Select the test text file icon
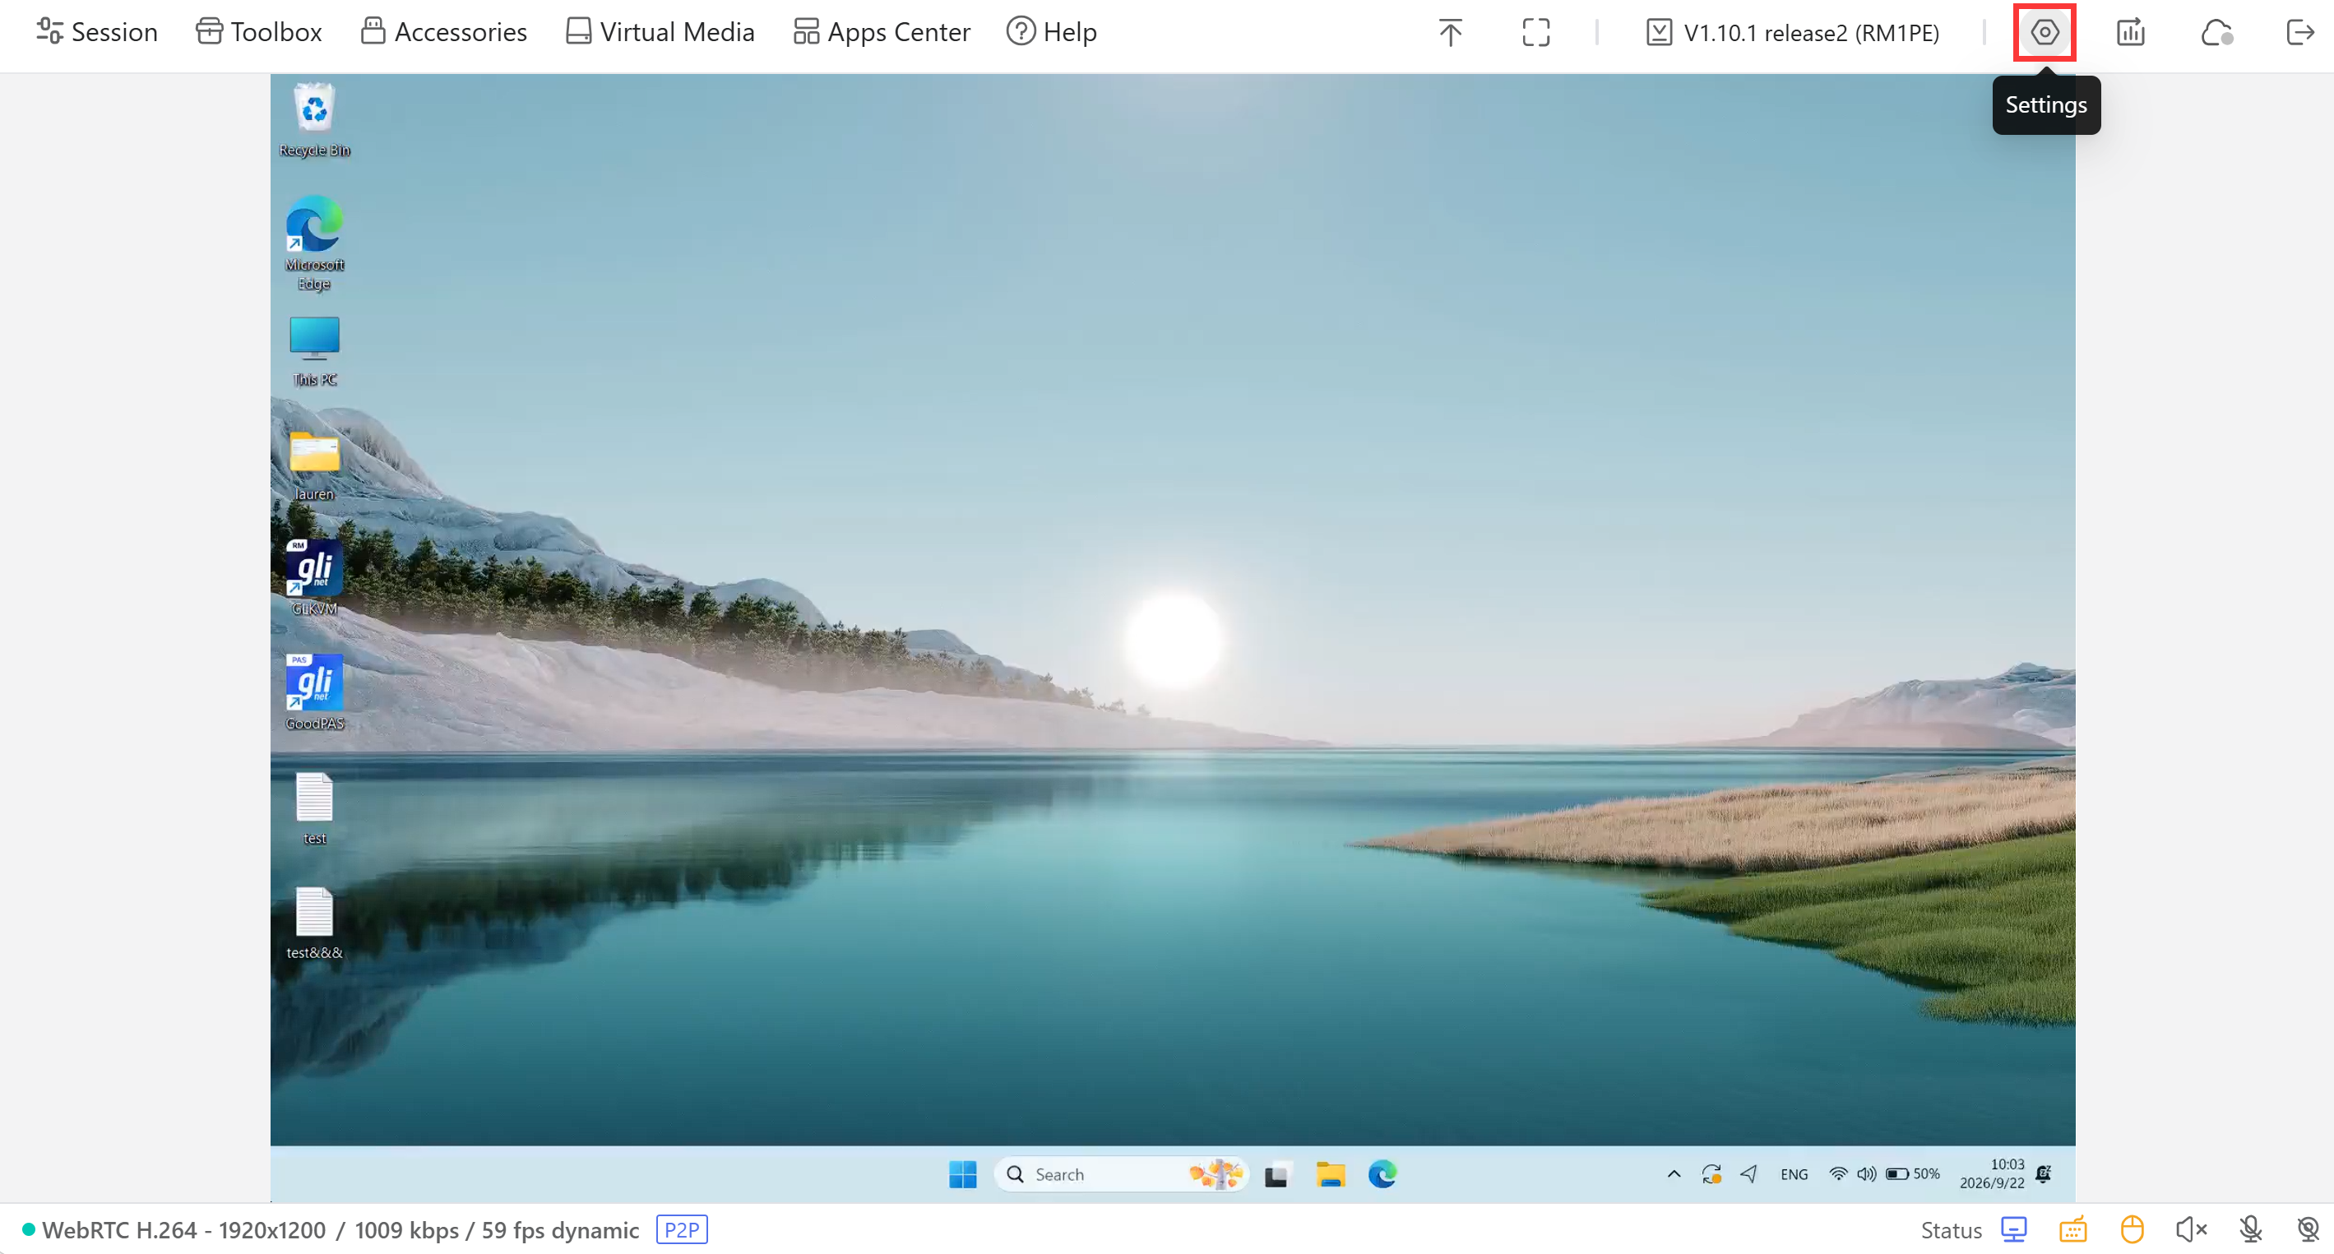 [314, 809]
